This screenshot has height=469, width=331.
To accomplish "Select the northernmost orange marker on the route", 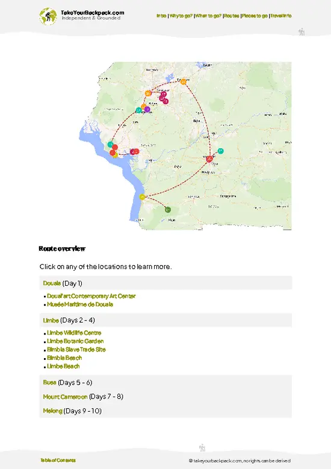I will click(183, 81).
